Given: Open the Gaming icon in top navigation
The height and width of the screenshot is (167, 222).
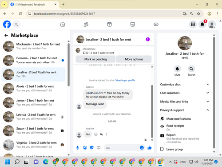Looking at the screenshot, I should (156, 24).
